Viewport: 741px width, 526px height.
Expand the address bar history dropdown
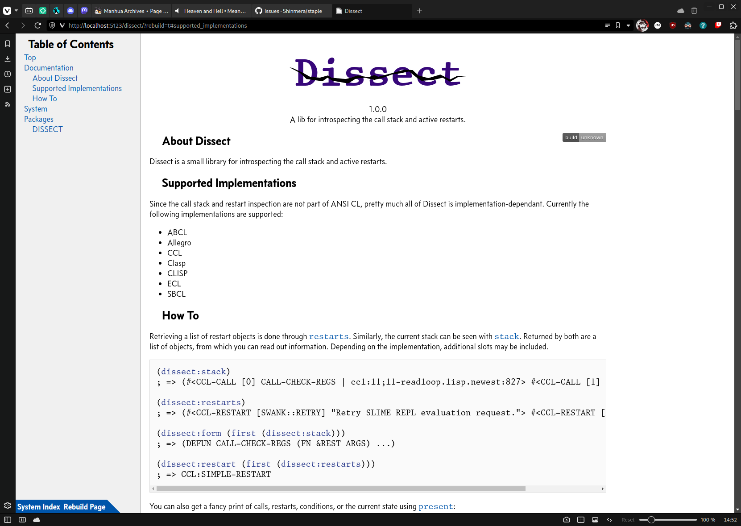[628, 25]
